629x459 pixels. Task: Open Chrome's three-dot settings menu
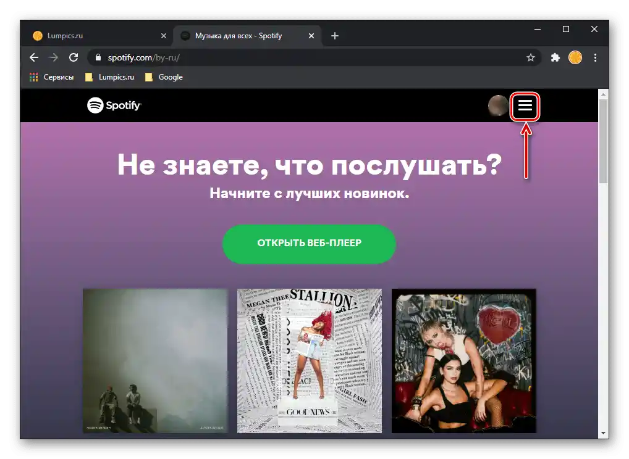coord(595,57)
